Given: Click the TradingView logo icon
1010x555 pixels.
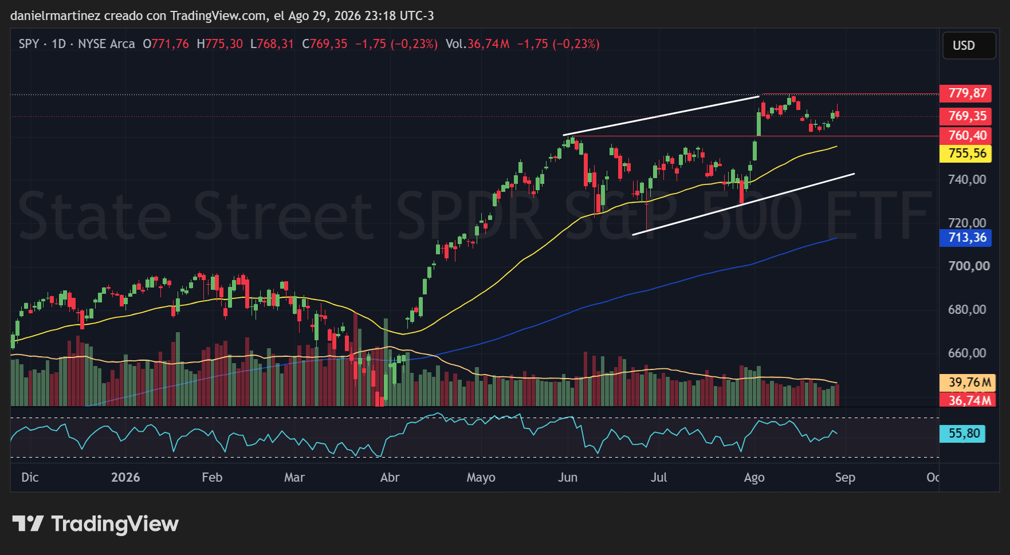Looking at the screenshot, I should pyautogui.click(x=28, y=523).
